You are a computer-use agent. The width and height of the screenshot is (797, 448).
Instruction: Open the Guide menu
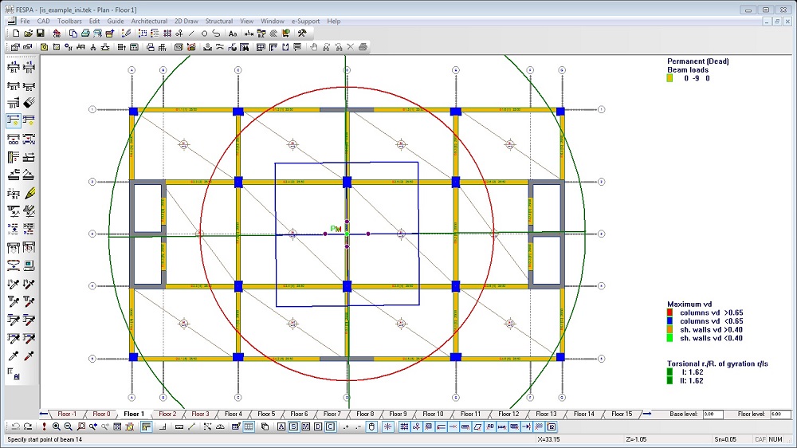(x=116, y=22)
